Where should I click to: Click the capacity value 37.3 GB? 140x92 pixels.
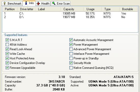(51, 85)
